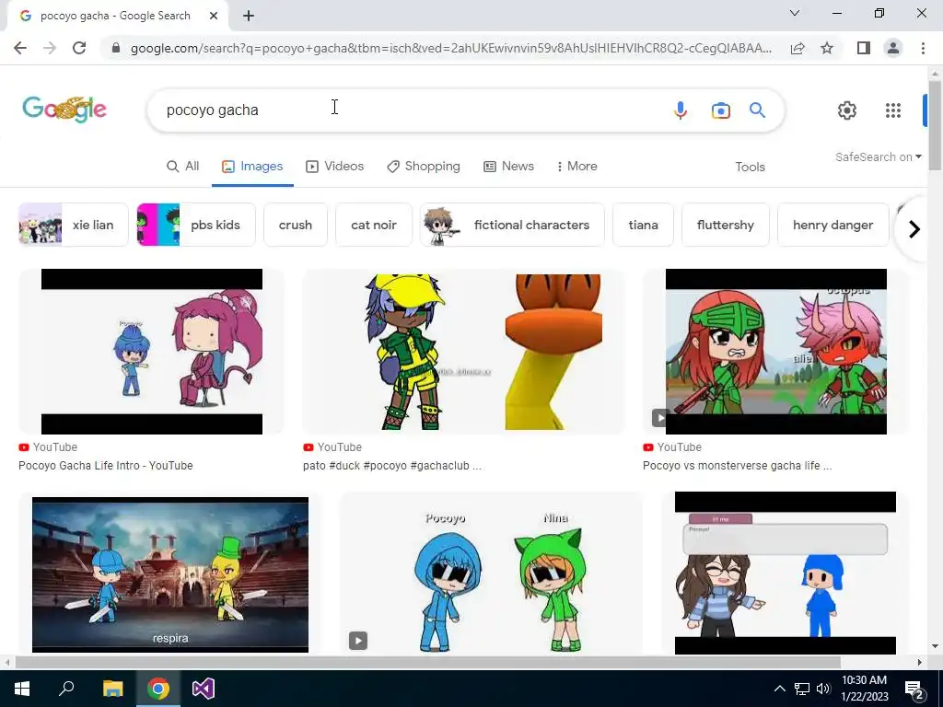
Task: Select the tiana chip
Action: click(x=643, y=225)
